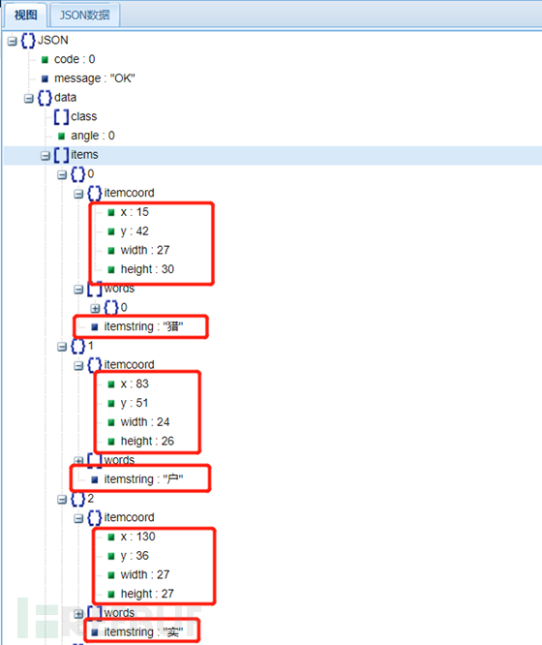The image size is (542, 645).
Task: Click green icon next to angle
Action: click(x=62, y=137)
